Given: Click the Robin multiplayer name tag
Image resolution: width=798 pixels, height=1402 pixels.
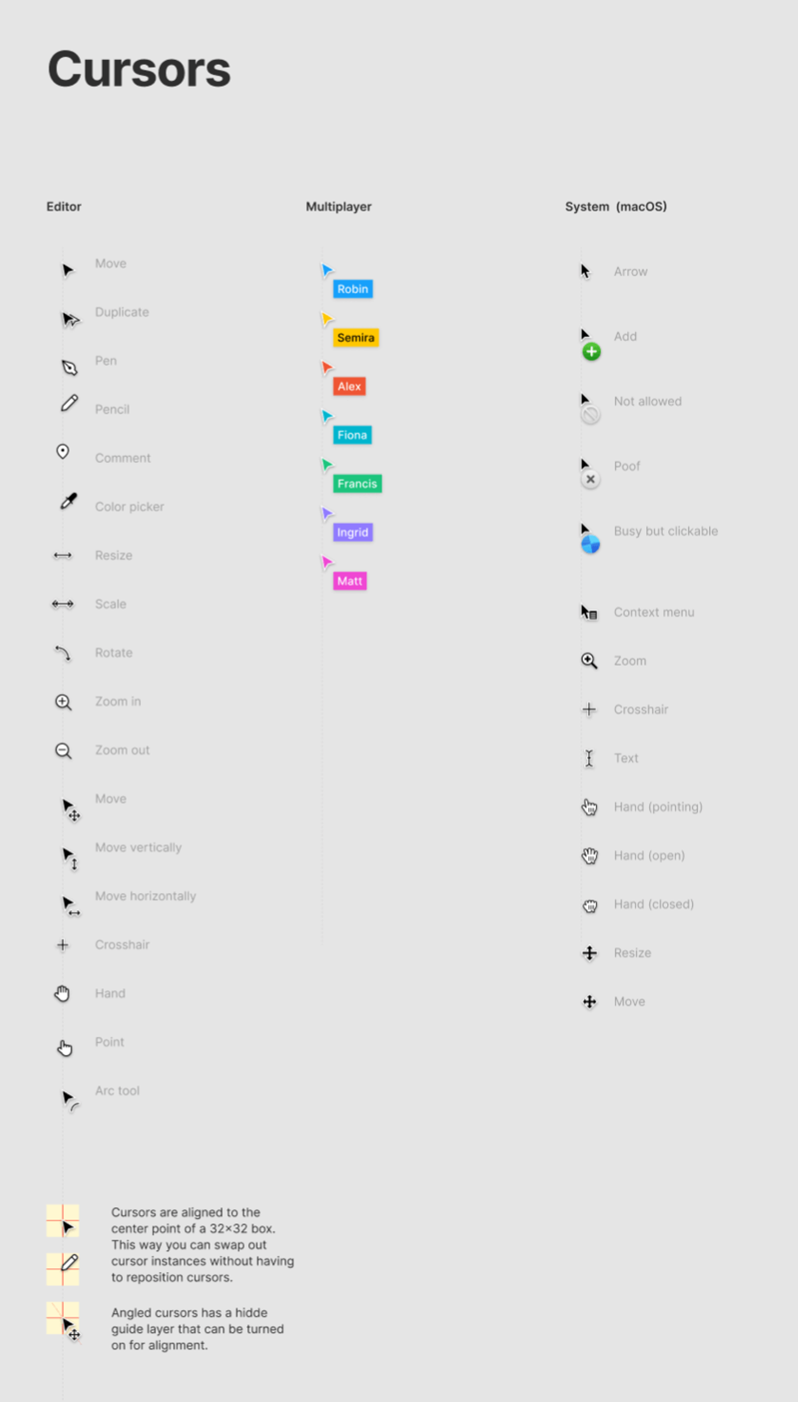Looking at the screenshot, I should pyautogui.click(x=352, y=289).
